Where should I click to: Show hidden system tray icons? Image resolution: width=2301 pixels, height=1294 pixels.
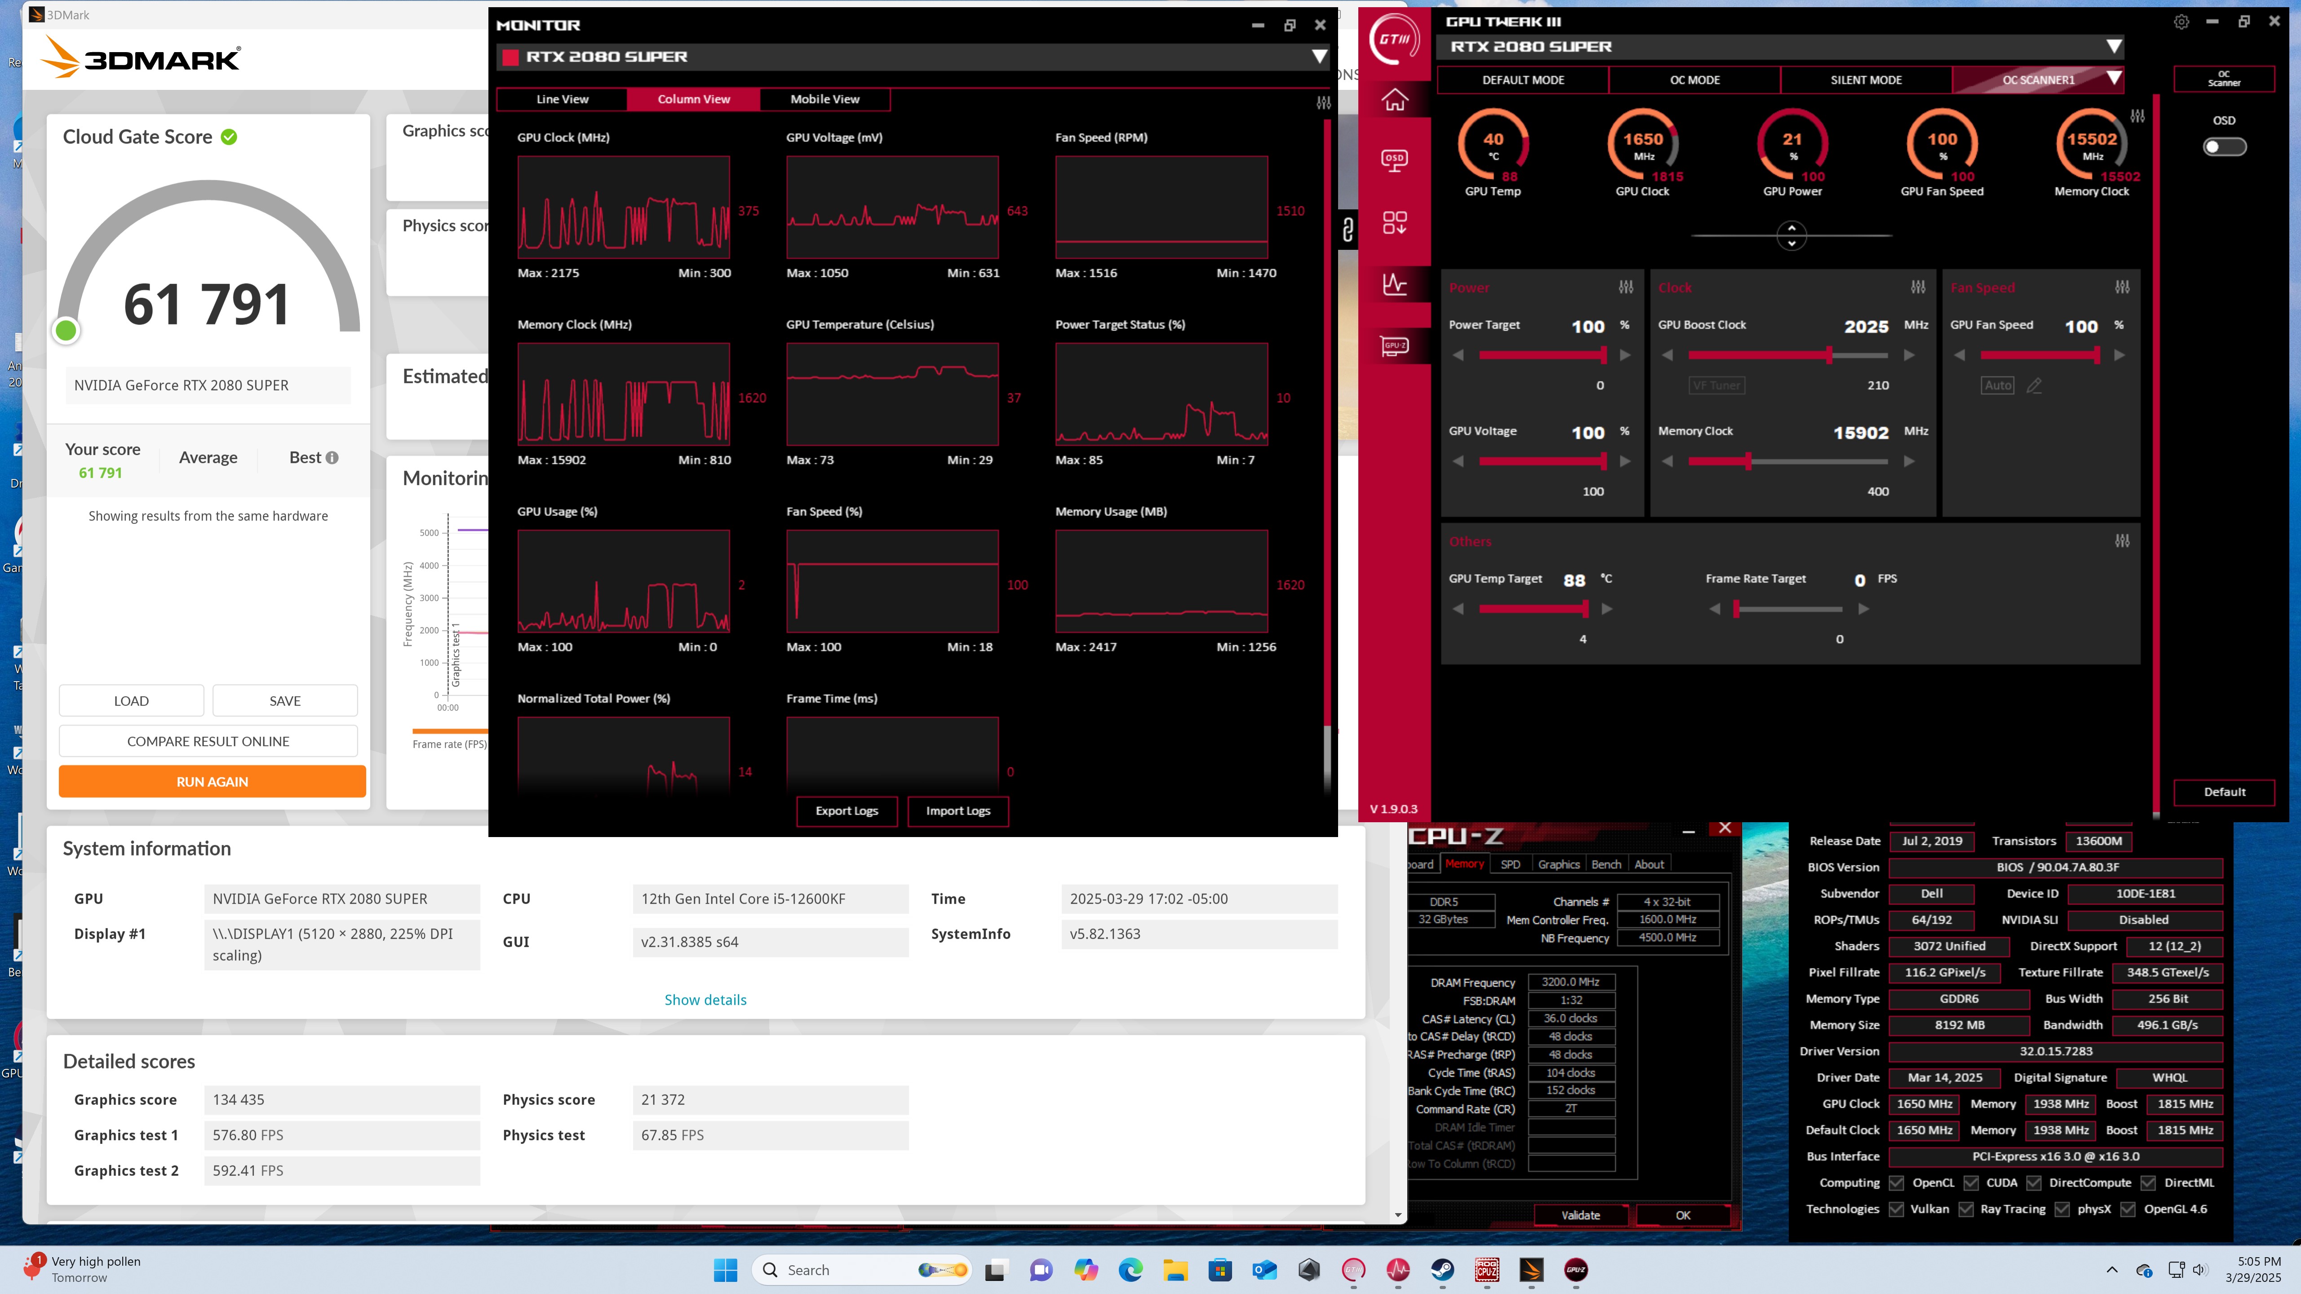click(2112, 1270)
